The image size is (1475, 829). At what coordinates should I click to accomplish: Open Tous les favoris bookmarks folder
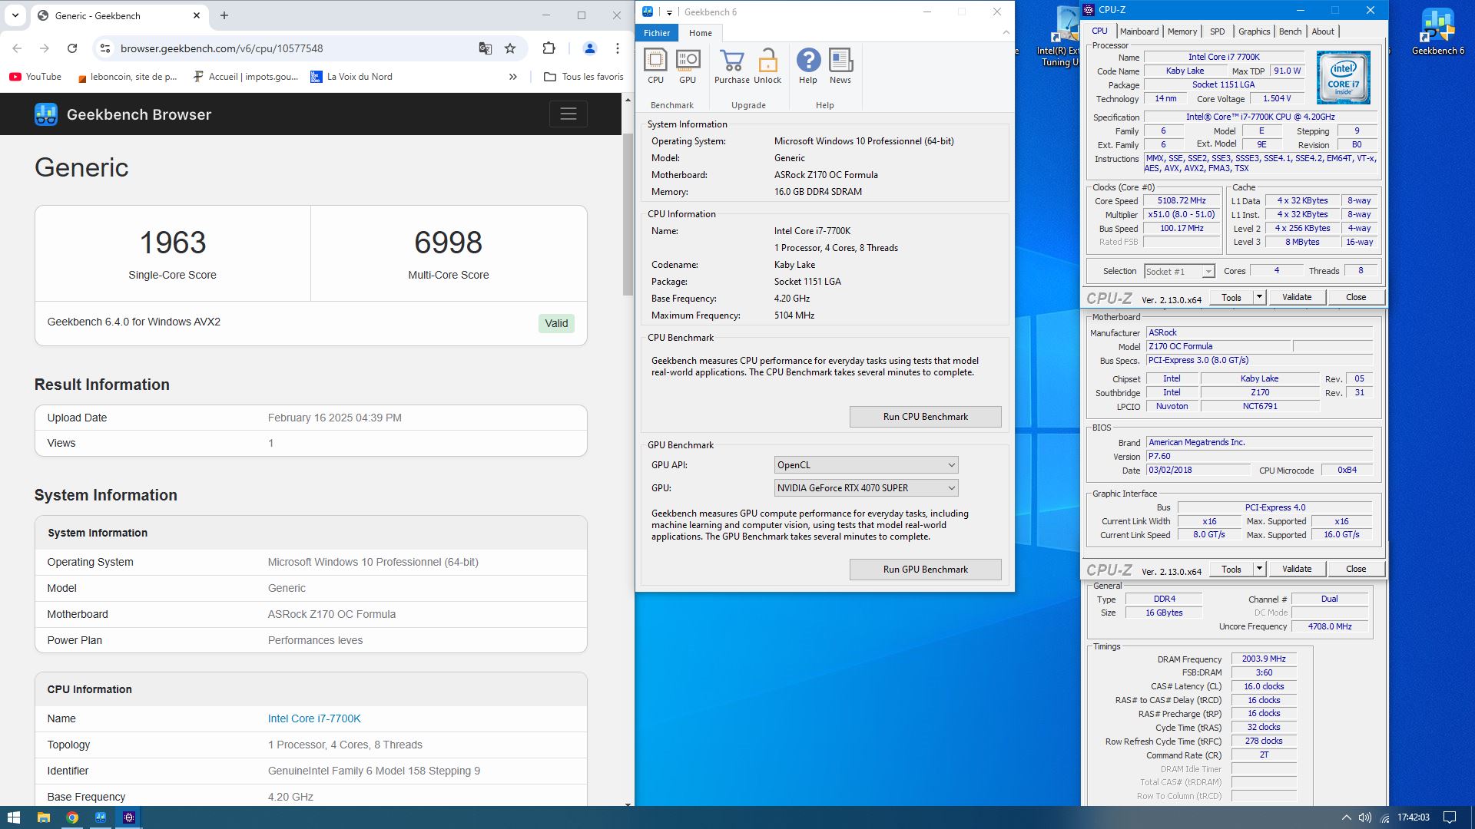(x=583, y=77)
